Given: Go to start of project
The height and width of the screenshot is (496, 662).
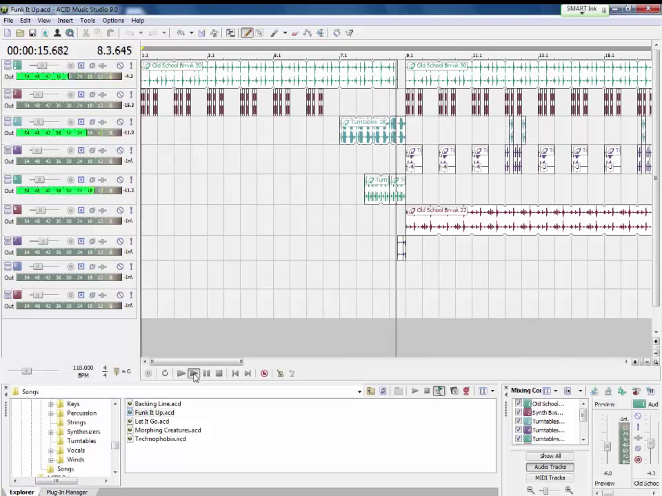Looking at the screenshot, I should click(x=235, y=373).
